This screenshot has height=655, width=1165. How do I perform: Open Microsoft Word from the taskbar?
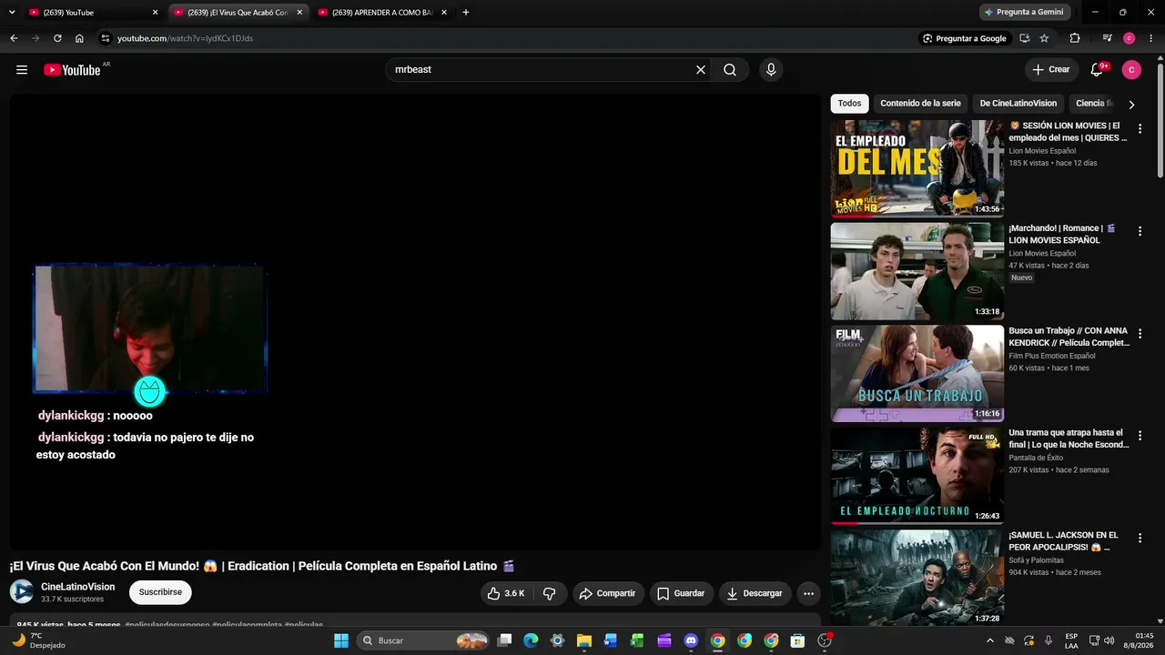tap(611, 640)
